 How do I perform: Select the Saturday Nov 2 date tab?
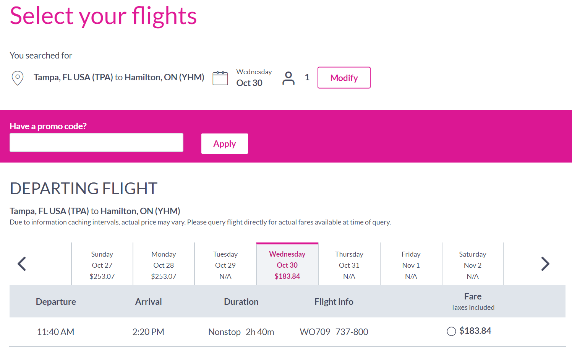click(x=472, y=264)
